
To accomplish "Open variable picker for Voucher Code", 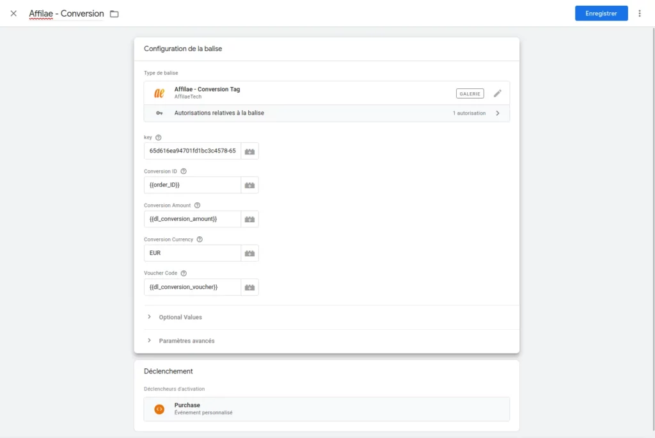I will point(249,287).
